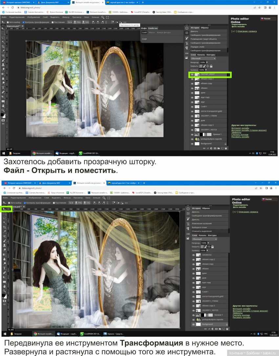This screenshot has height=356, width=279.
Task: Click the foreground color swatch in the upper editor
Action: 3,115
